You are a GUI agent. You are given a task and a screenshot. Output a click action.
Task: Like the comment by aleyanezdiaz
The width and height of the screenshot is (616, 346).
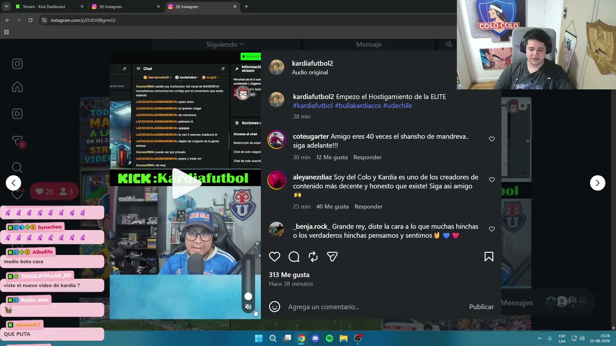[492, 180]
